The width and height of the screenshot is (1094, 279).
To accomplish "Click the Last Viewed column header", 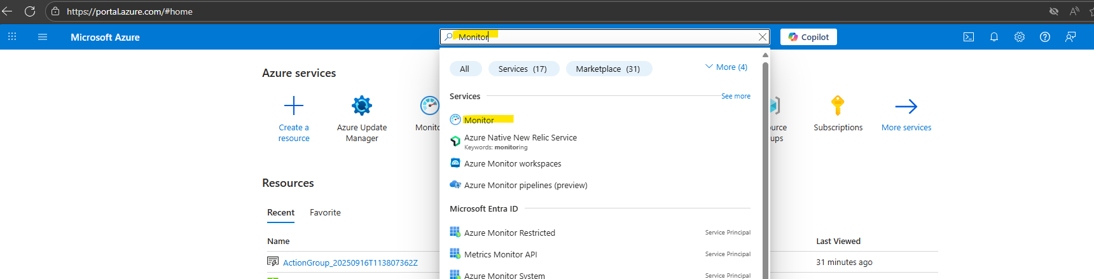I will tap(838, 241).
